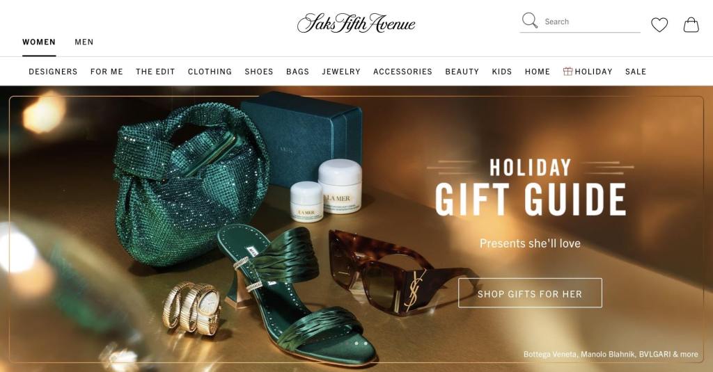The image size is (713, 372).
Task: Select THE EDIT in the navigation
Action: [155, 72]
